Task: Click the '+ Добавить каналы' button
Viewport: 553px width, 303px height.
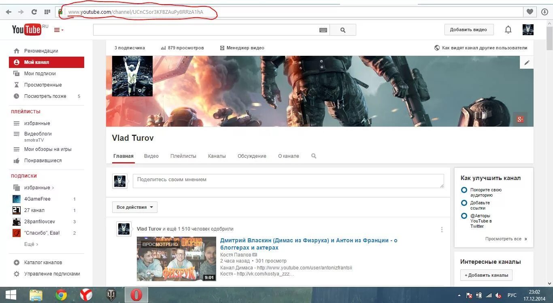Action: coord(486,275)
